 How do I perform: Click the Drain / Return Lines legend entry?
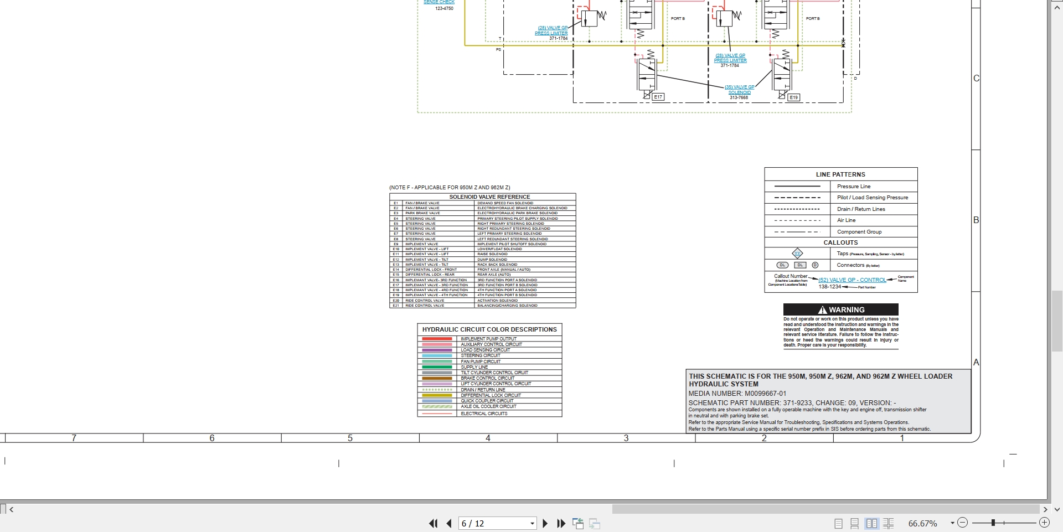click(x=861, y=209)
